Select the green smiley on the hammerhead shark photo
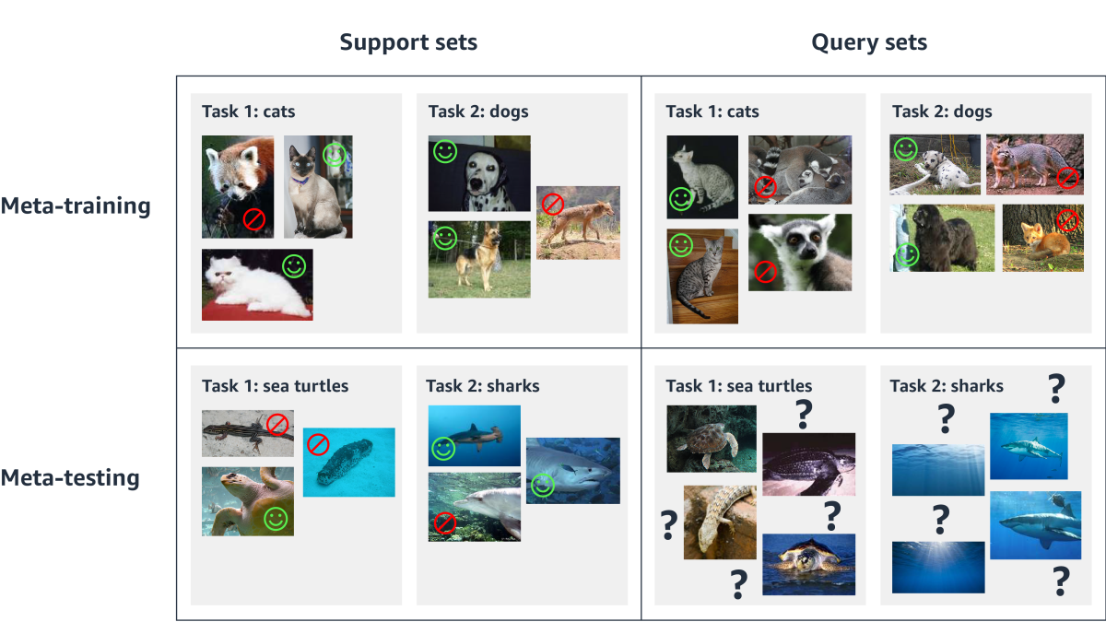The width and height of the screenshot is (1106, 622). pos(444,449)
